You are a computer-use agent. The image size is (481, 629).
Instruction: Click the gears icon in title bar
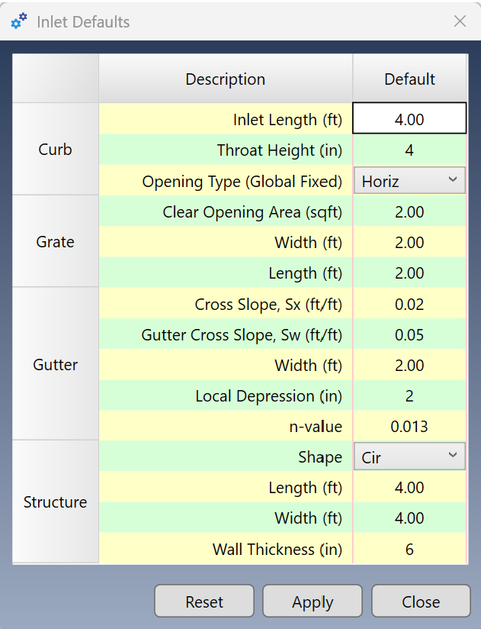(19, 21)
